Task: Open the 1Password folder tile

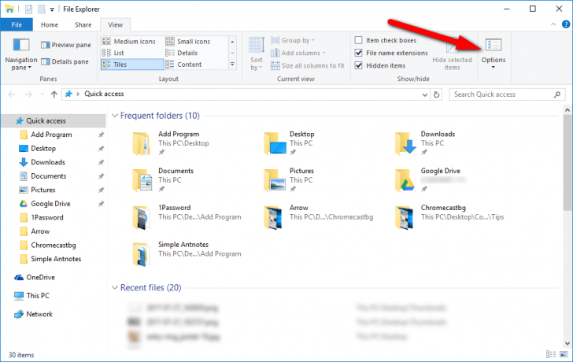Action: point(187,217)
